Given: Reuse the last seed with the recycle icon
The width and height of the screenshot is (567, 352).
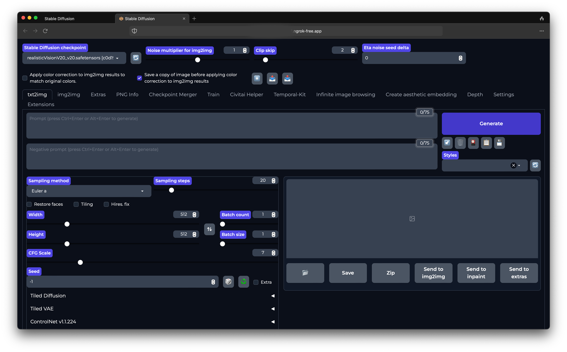Looking at the screenshot, I should [244, 282].
